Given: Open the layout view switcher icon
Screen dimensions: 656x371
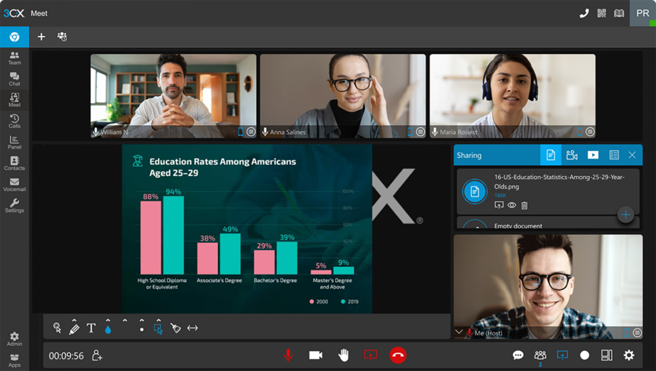Looking at the screenshot, I should 606,355.
